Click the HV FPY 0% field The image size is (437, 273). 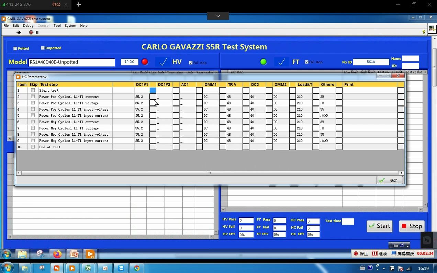click(246, 235)
